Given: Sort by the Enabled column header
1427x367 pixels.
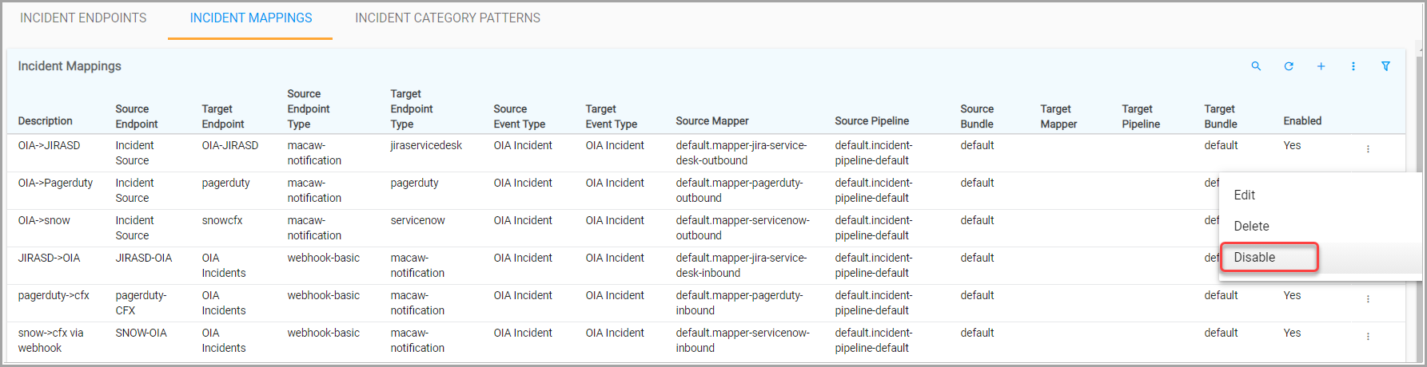Looking at the screenshot, I should click(x=1302, y=120).
